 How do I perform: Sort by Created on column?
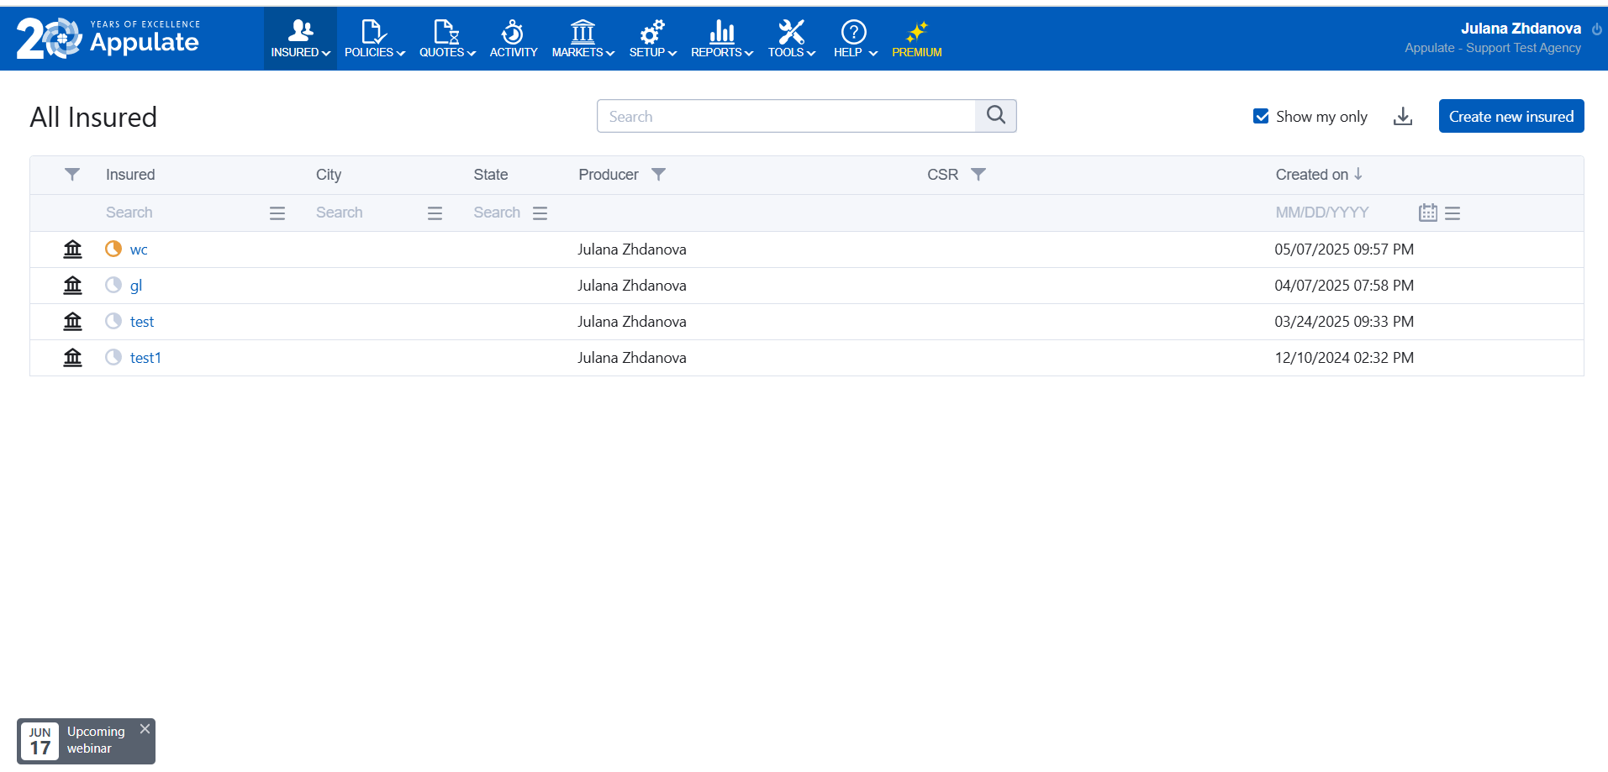point(1319,174)
